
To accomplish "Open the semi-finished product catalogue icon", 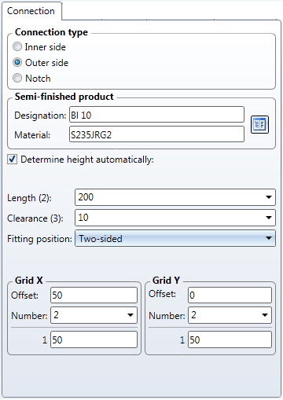I will click(x=259, y=125).
